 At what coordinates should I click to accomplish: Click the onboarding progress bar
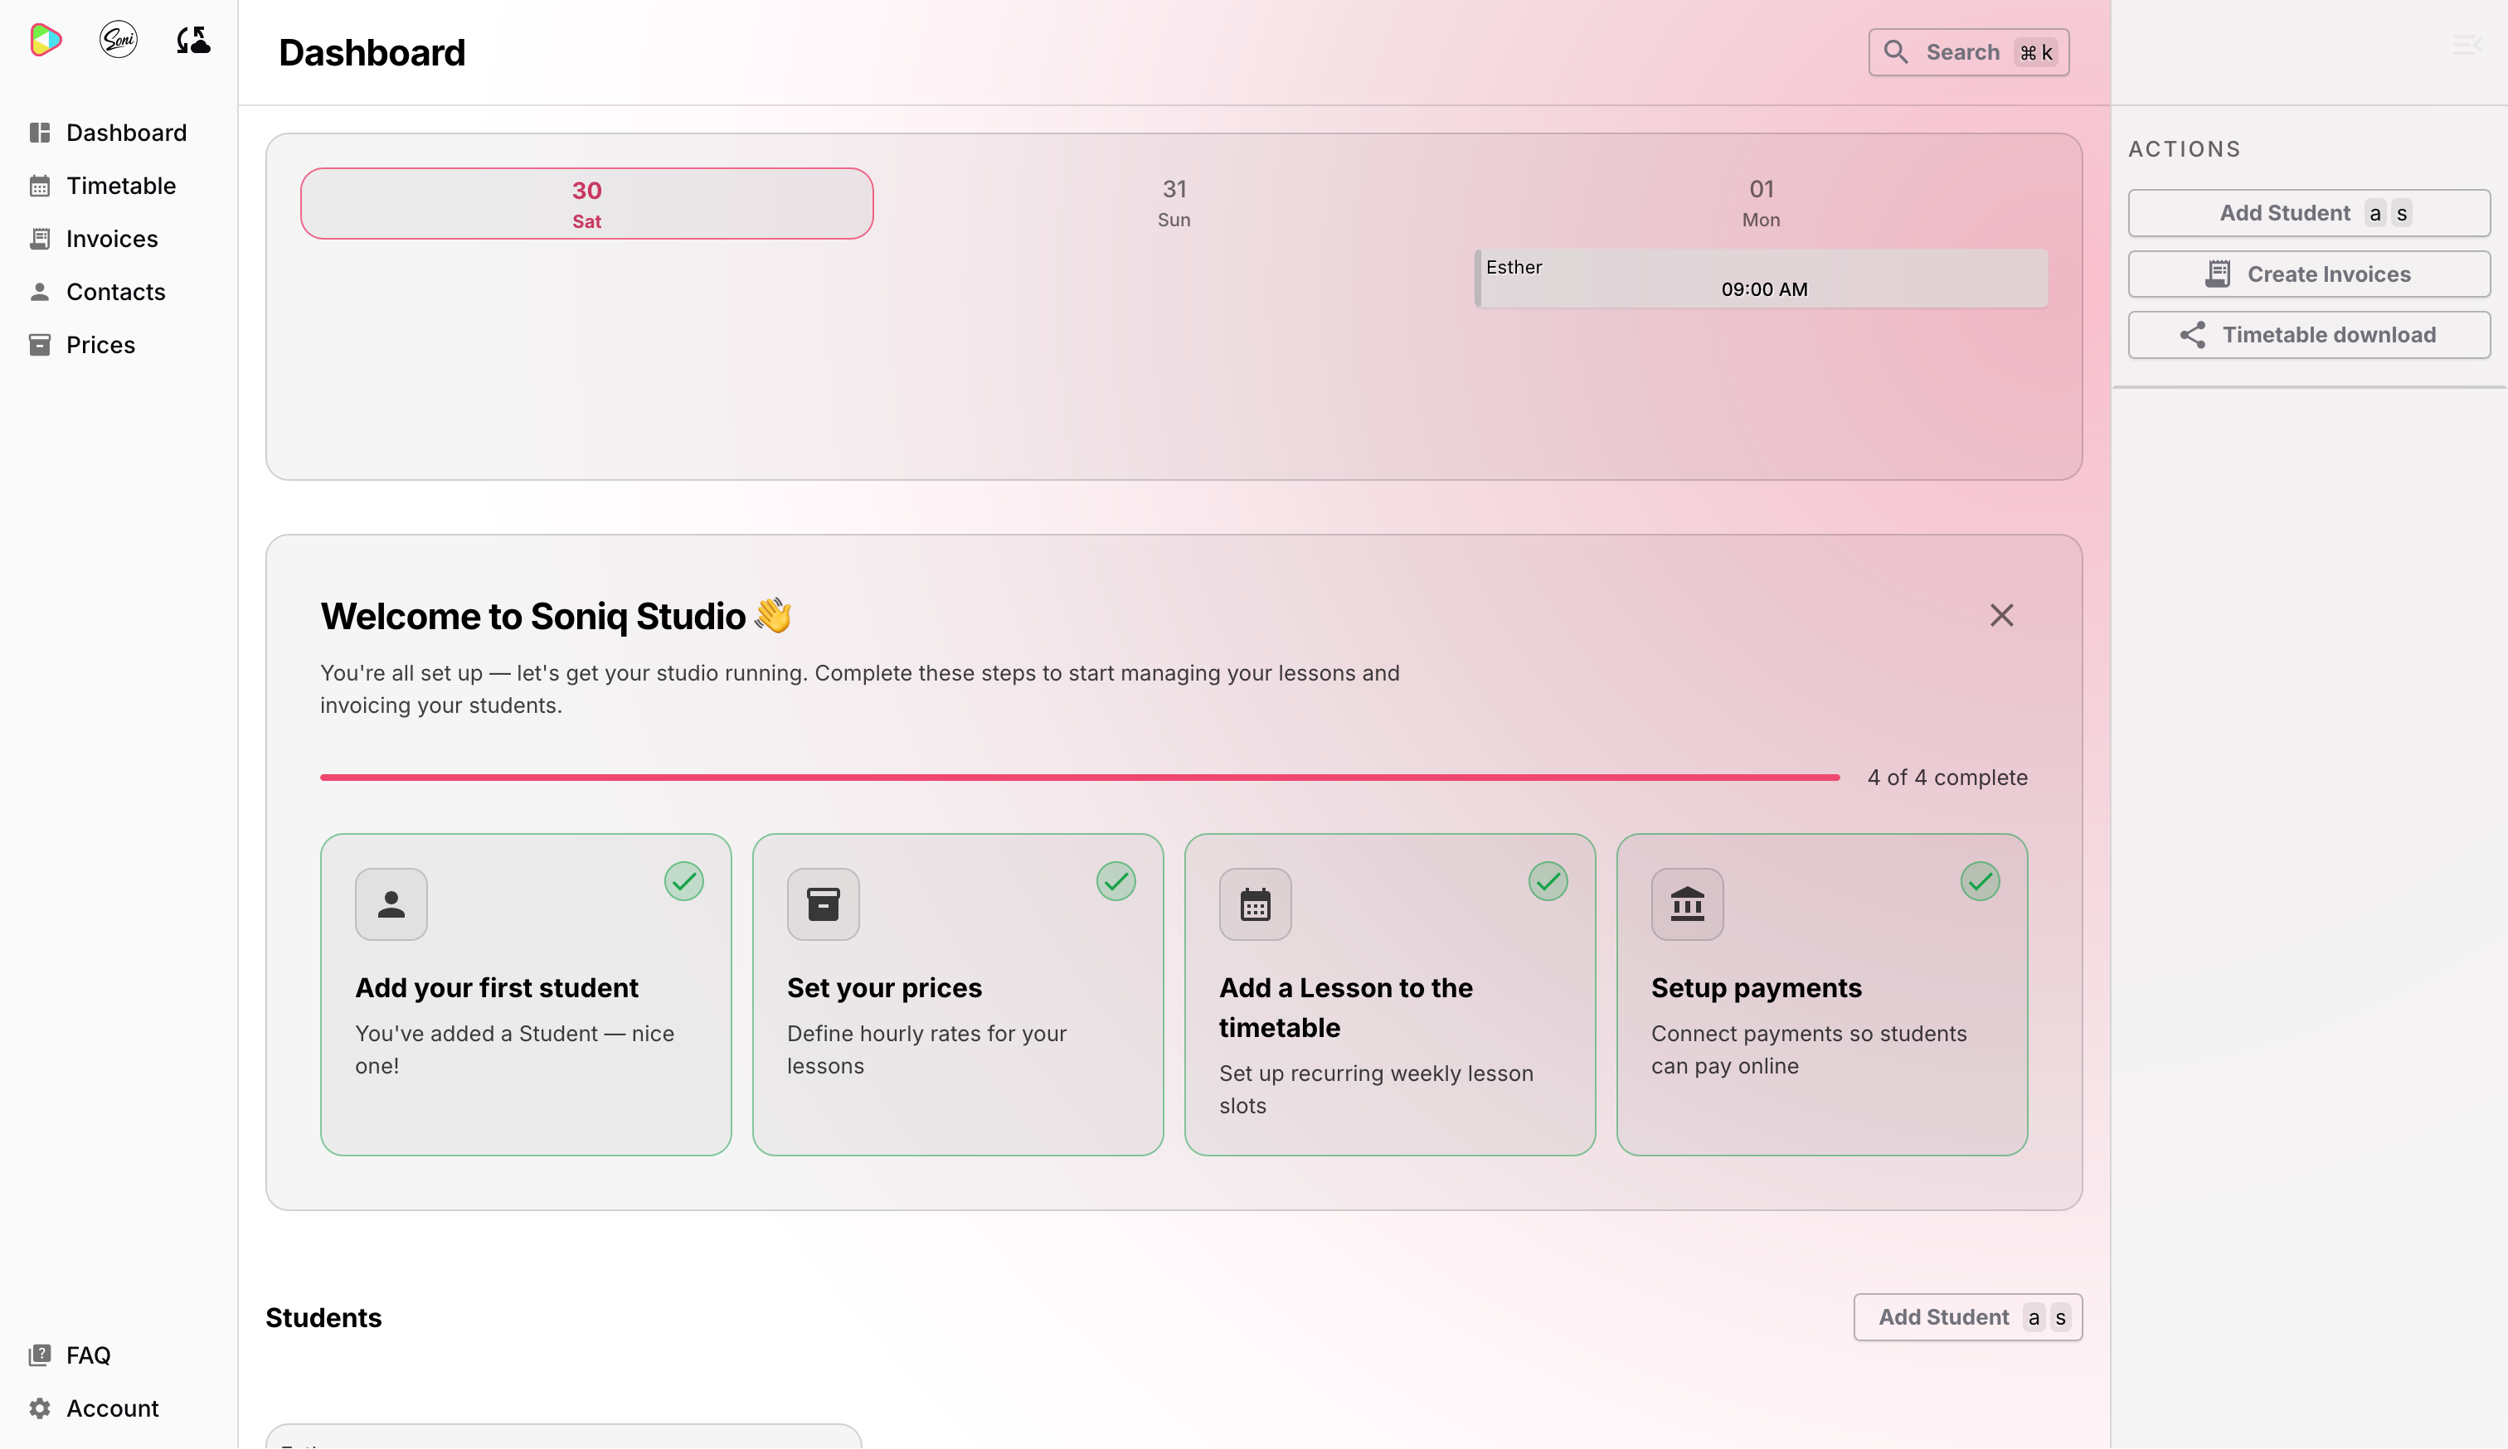tap(1079, 778)
